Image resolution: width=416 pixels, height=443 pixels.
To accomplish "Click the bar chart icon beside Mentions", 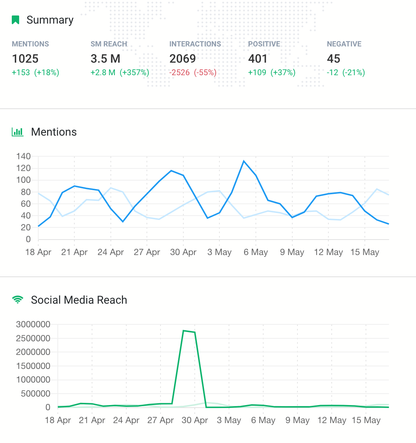I will (x=17, y=132).
